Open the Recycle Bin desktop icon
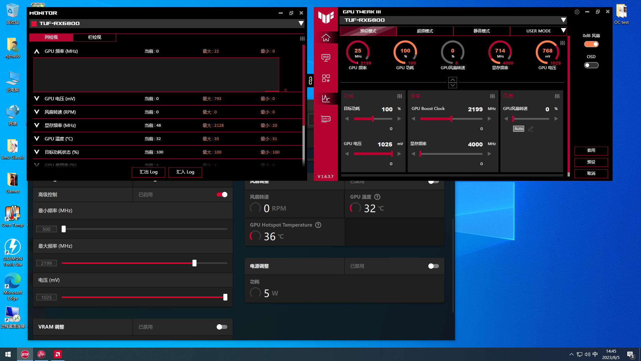The image size is (641, 361). pos(13,14)
